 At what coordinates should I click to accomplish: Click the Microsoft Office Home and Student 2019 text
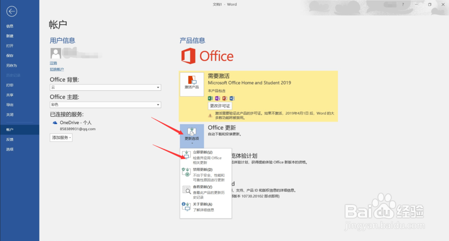pyautogui.click(x=249, y=83)
